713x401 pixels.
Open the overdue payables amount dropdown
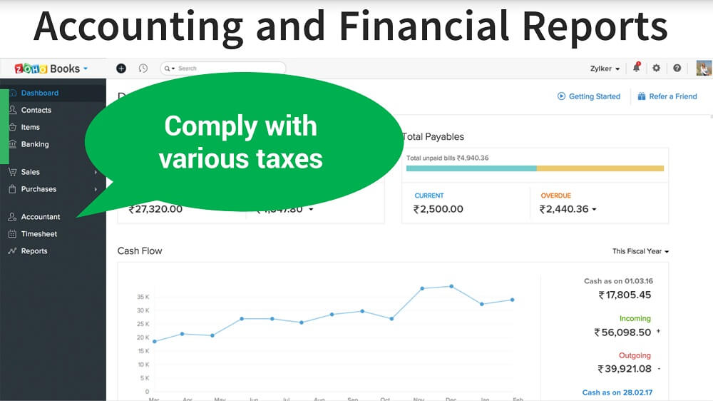point(594,210)
